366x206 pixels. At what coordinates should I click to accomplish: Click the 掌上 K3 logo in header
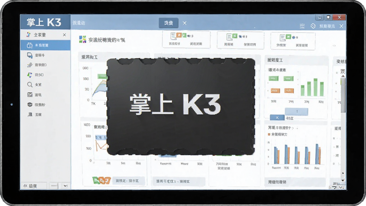click(44, 22)
